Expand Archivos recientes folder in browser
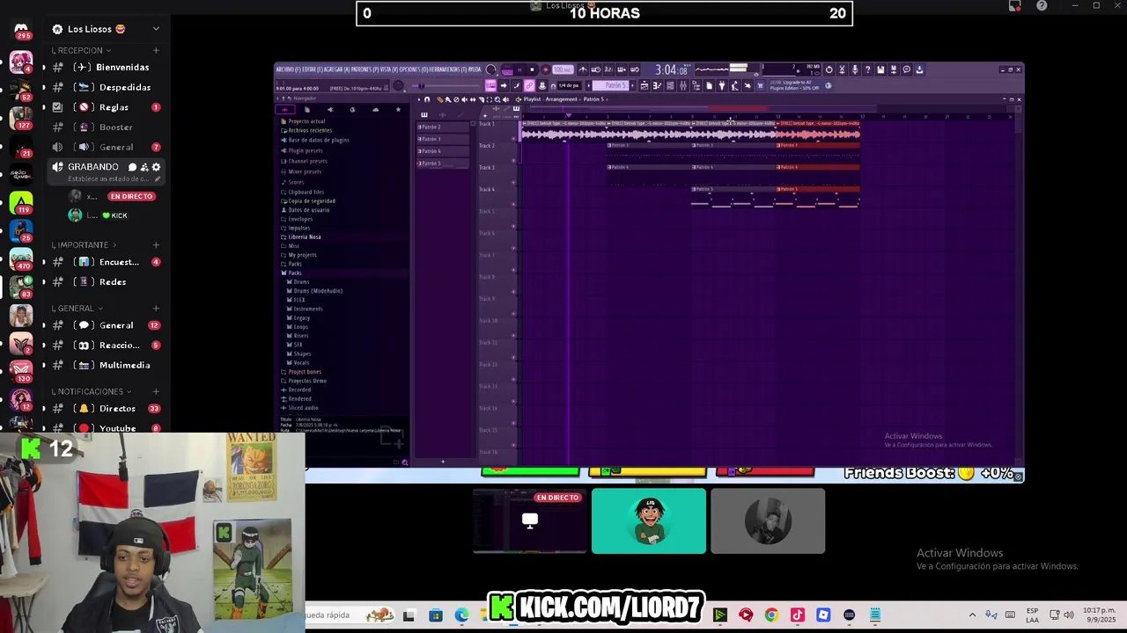The image size is (1127, 633). (x=310, y=130)
